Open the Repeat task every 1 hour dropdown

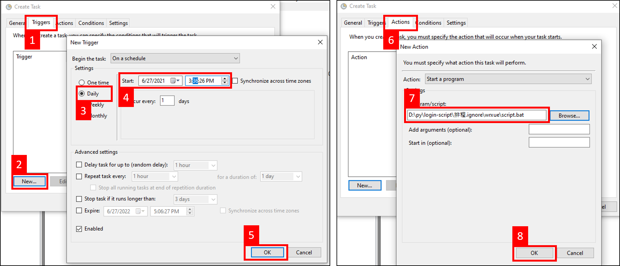155,176
